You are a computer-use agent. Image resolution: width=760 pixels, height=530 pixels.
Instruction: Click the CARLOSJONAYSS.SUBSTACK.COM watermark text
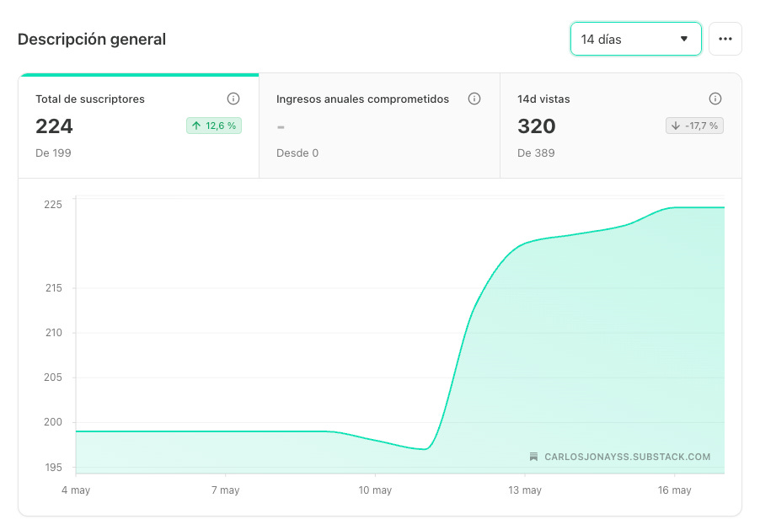pos(627,457)
